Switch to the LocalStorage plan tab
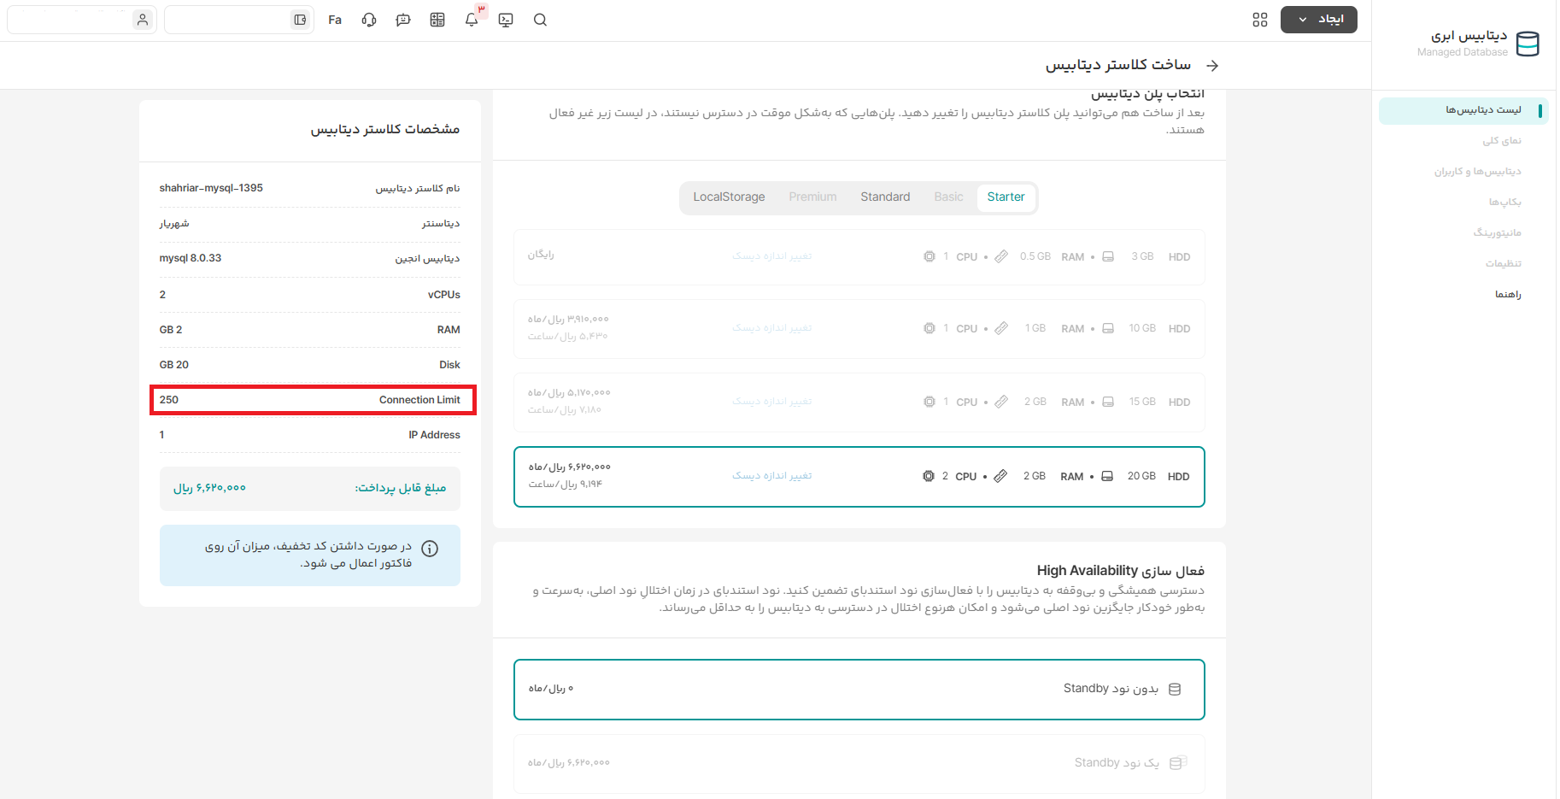The width and height of the screenshot is (1560, 799). click(729, 197)
